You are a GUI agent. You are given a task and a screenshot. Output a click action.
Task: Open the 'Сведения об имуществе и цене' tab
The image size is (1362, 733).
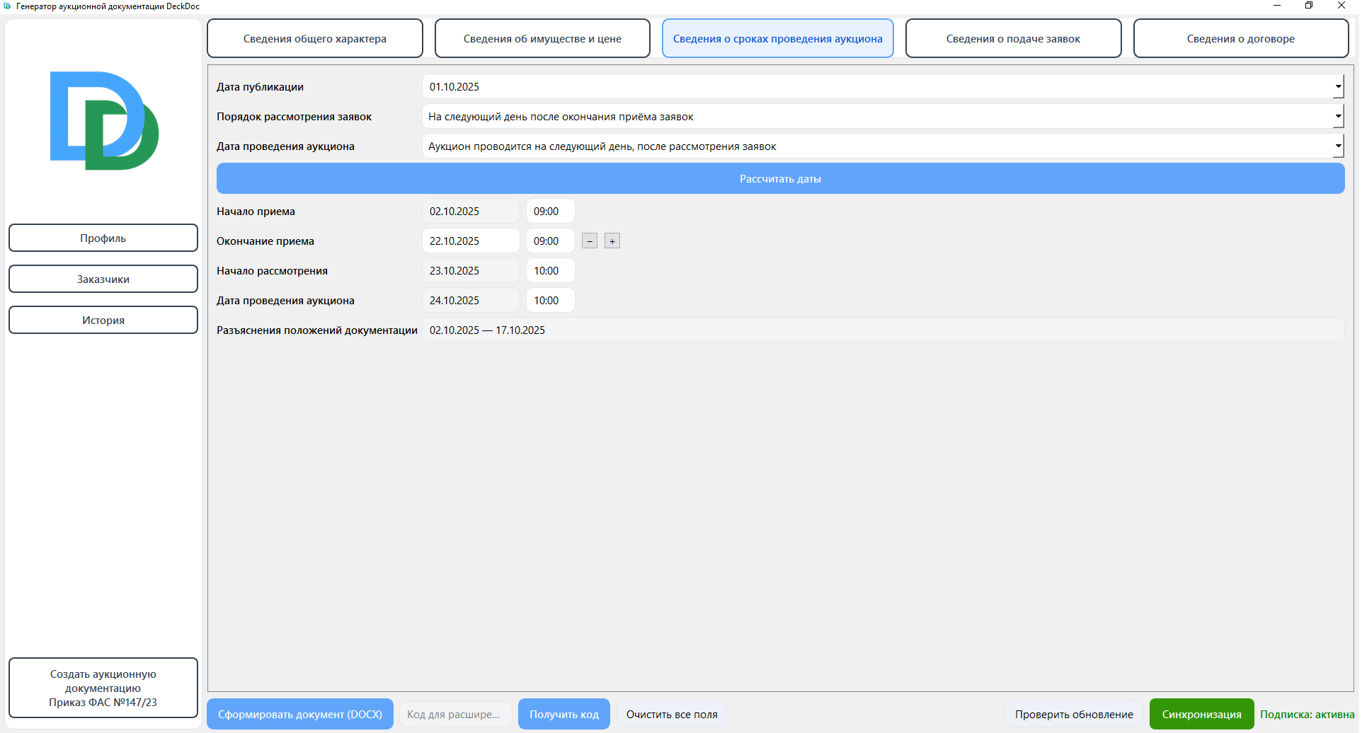(542, 39)
